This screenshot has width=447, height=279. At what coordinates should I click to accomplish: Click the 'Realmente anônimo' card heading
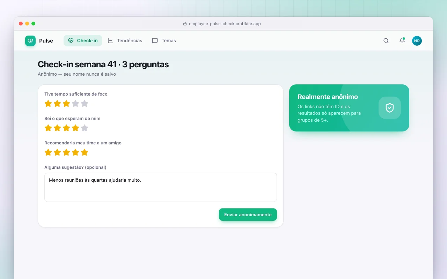pyautogui.click(x=328, y=97)
